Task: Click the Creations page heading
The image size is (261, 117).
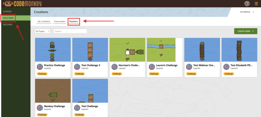Action: 41,12
